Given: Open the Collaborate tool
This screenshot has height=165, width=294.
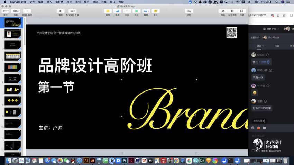Looking at the screenshot, I should click(189, 11).
